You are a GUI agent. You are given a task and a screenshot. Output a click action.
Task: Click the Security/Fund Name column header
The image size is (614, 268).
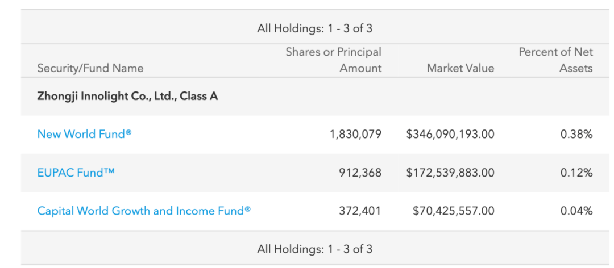(90, 69)
